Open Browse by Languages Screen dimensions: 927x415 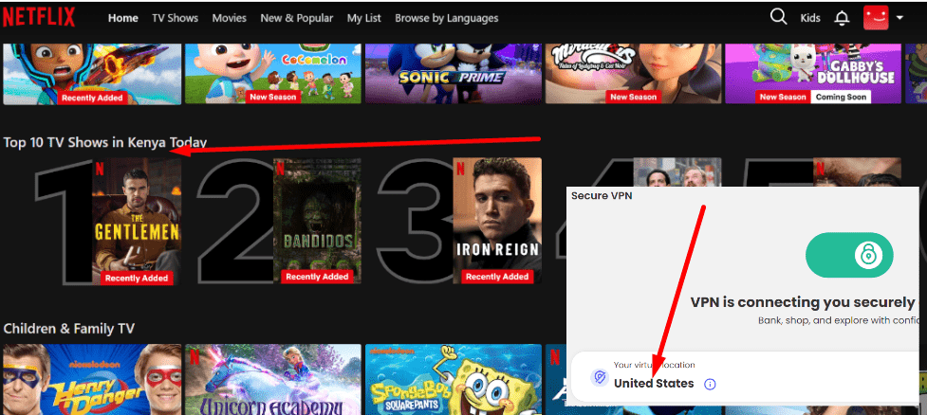[x=446, y=18]
